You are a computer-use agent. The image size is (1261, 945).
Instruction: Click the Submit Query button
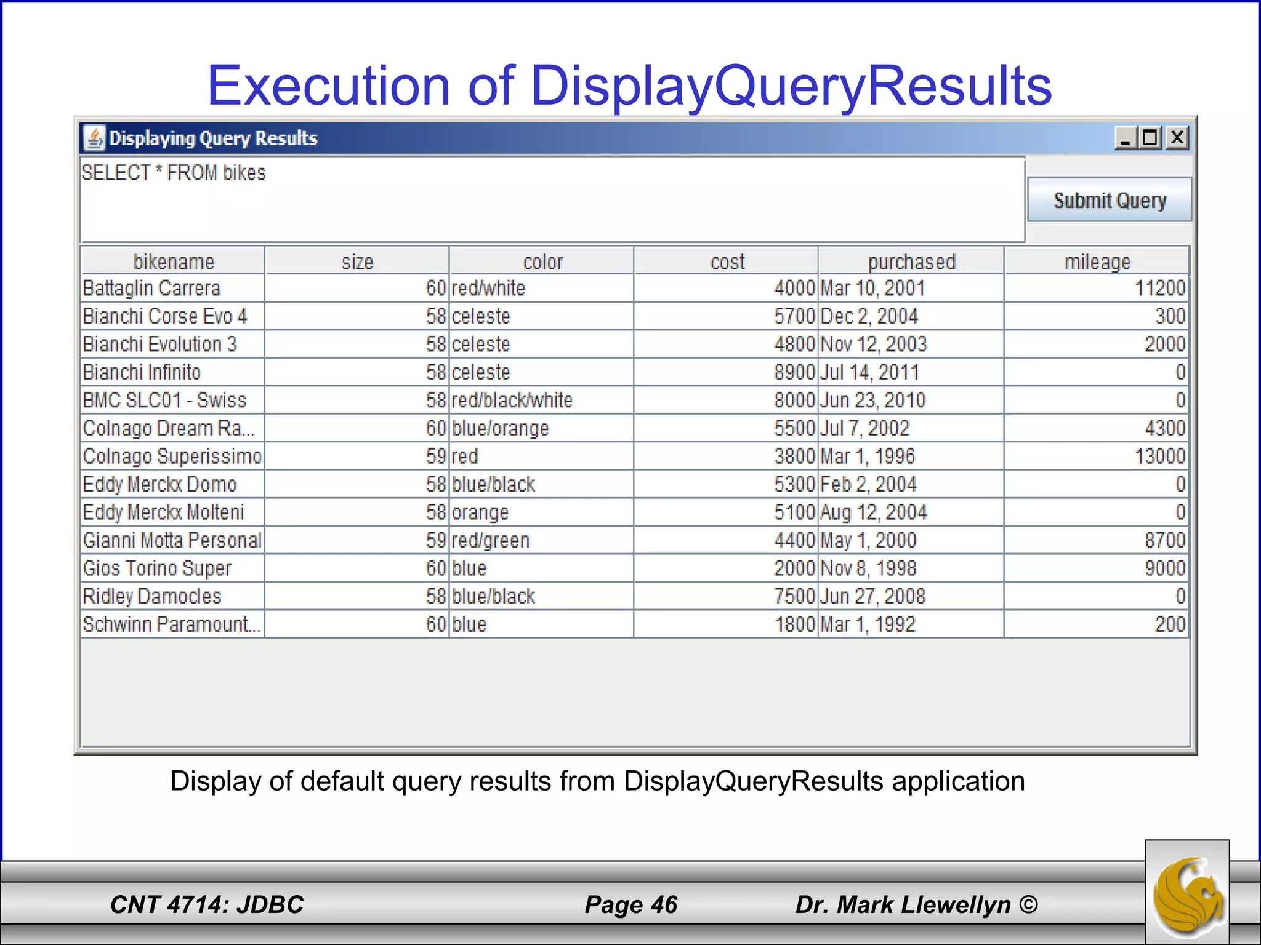(x=1110, y=200)
